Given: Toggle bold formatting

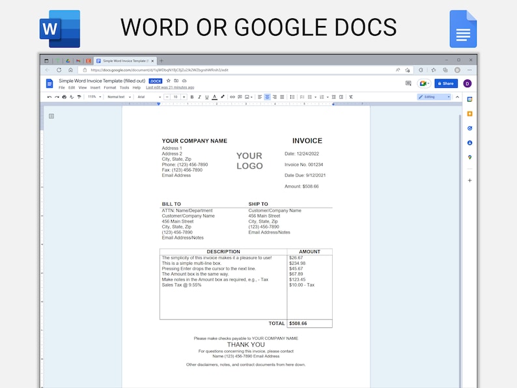Looking at the screenshot, I should [x=192, y=97].
